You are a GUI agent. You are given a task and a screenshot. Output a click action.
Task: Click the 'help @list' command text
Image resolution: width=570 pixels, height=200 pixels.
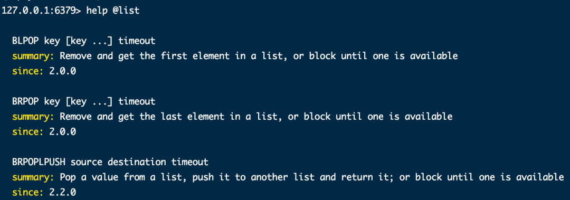113,11
